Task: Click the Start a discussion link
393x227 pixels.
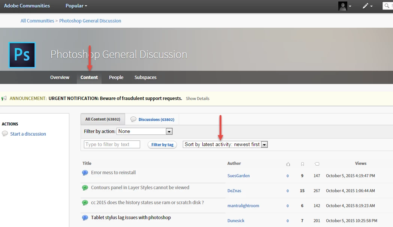Action: pyautogui.click(x=28, y=134)
